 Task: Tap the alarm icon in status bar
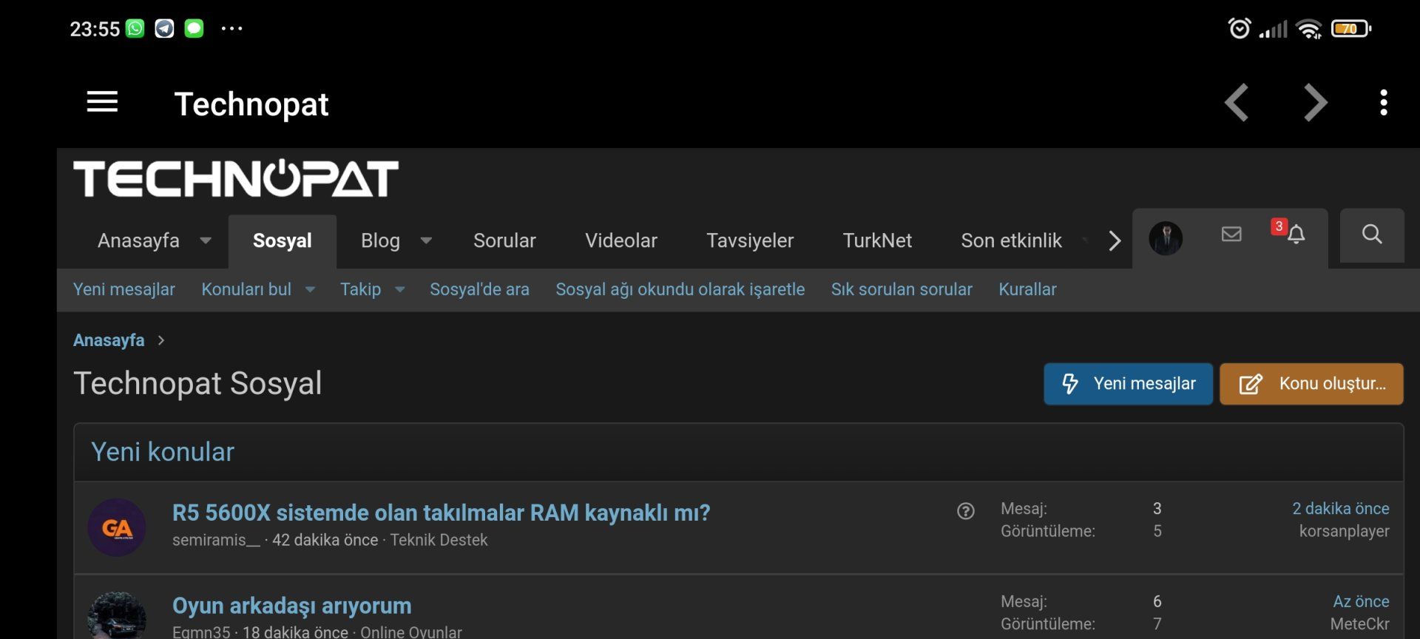(1240, 29)
